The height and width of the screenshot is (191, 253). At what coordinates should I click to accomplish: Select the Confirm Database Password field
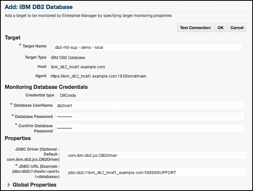click(150, 128)
